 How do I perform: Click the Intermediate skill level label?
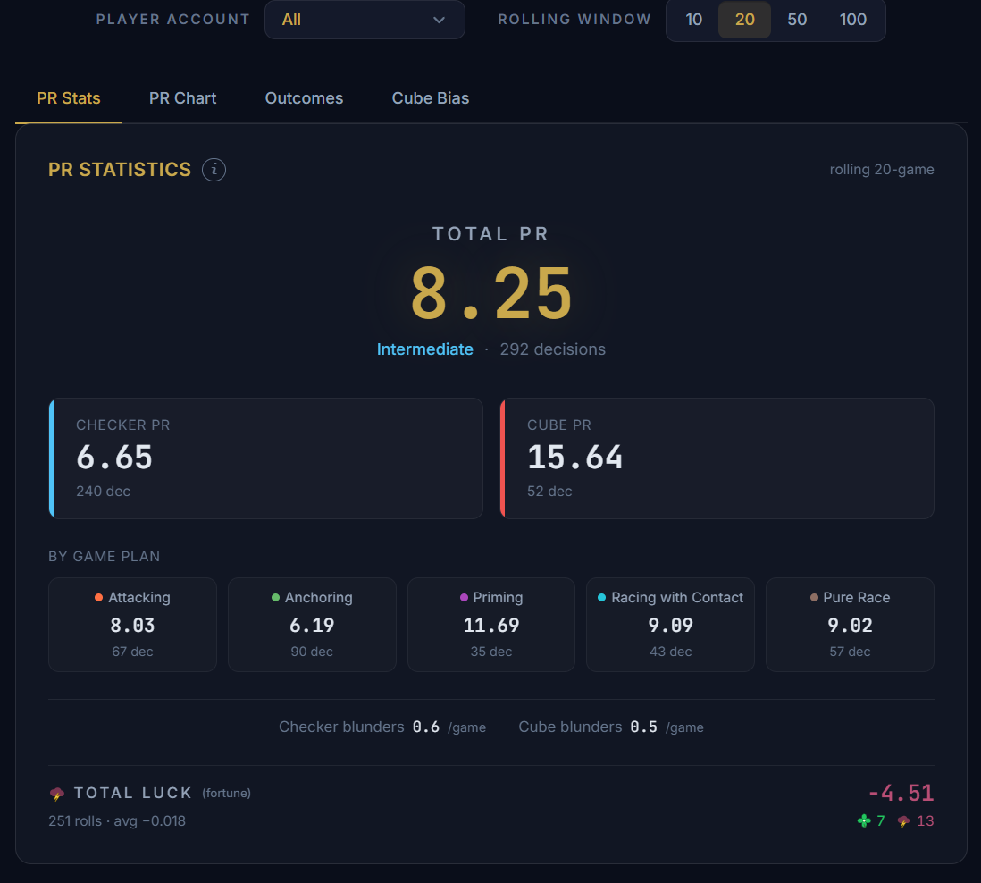424,349
